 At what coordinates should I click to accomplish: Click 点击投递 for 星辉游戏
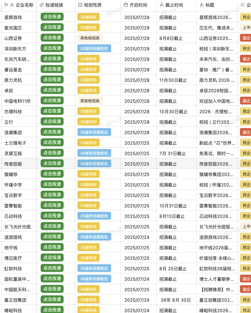click(52, 17)
